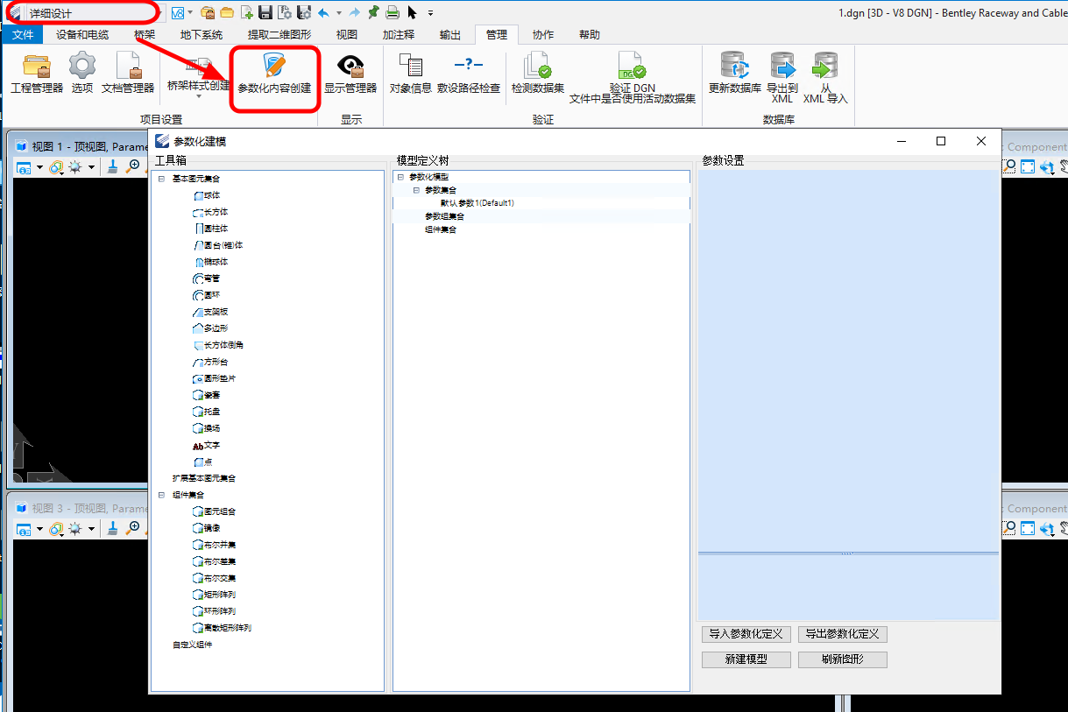The width and height of the screenshot is (1068, 712).
Task: Select 点 item in toolbox
Action: pyautogui.click(x=202, y=462)
